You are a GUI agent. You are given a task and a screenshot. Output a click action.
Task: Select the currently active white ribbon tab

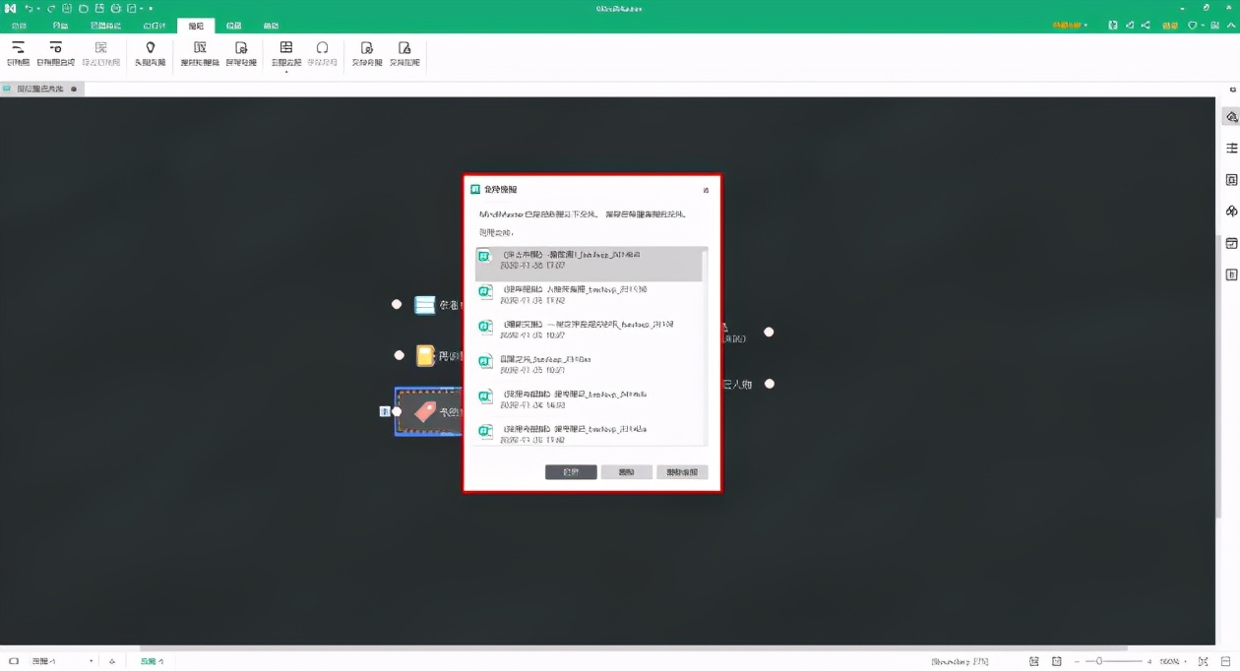[x=196, y=26]
